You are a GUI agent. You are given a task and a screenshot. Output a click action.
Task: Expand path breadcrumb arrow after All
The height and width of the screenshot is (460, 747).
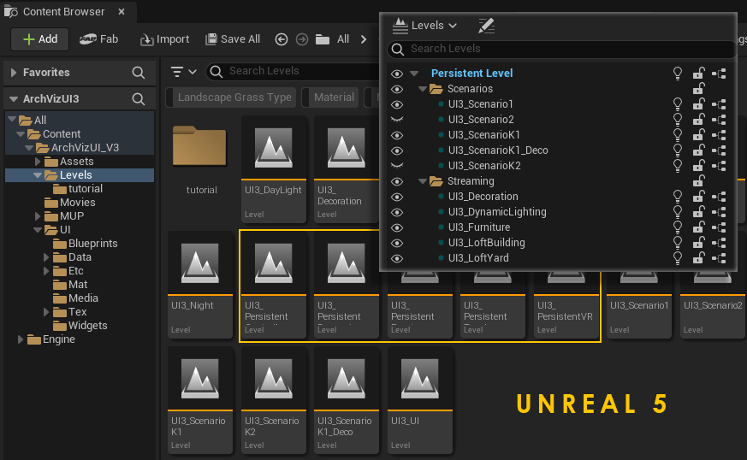[364, 39]
